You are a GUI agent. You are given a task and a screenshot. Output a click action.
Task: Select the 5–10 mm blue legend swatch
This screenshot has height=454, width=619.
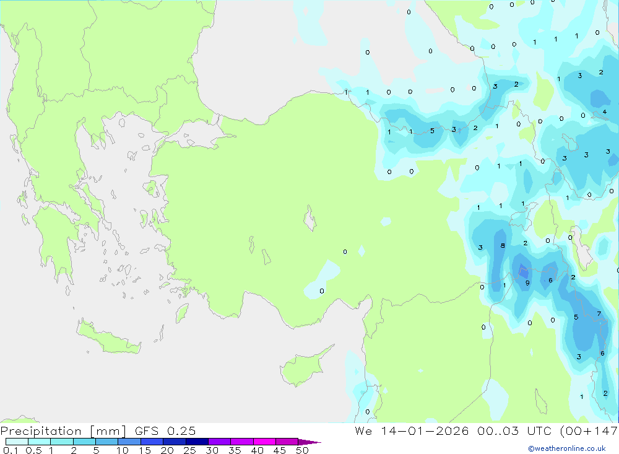pos(106,442)
